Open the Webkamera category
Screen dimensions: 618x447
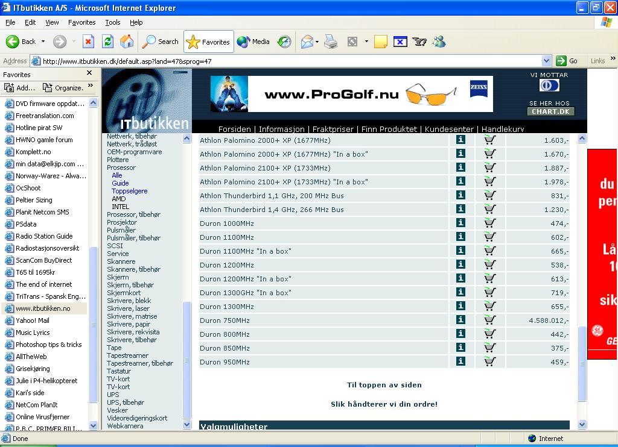coord(125,426)
